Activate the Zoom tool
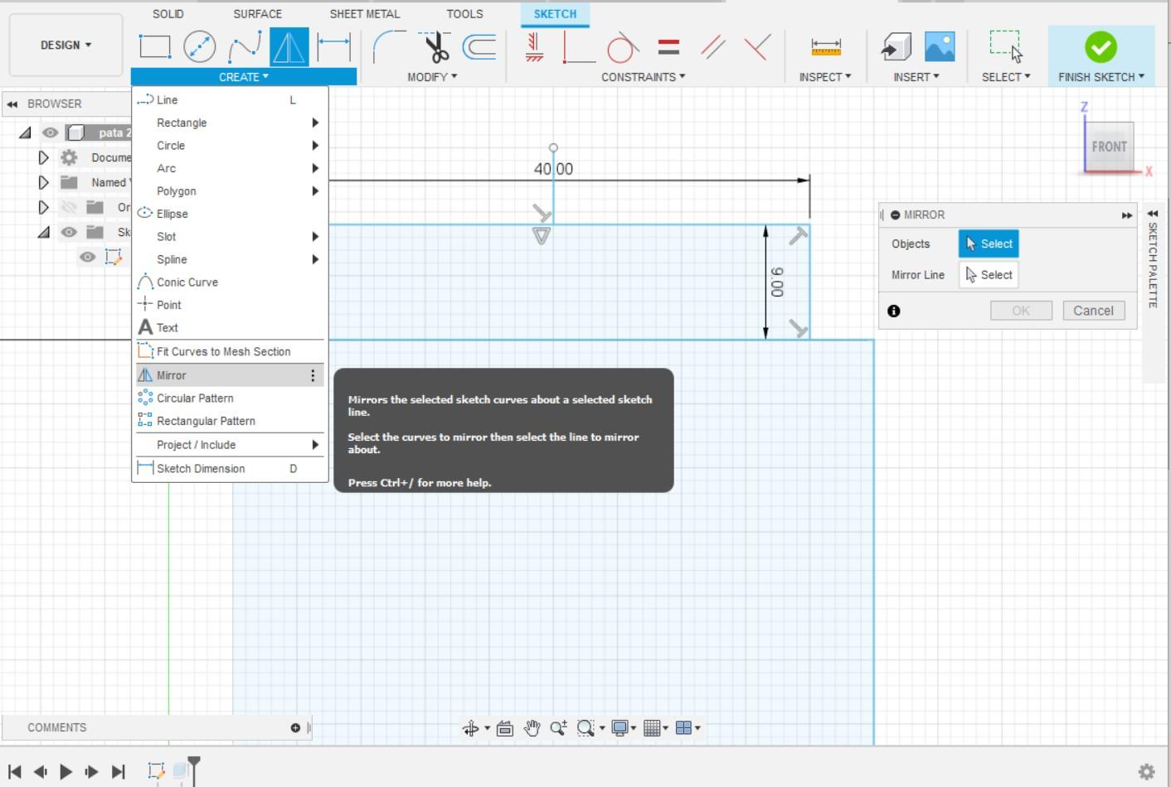 click(558, 728)
